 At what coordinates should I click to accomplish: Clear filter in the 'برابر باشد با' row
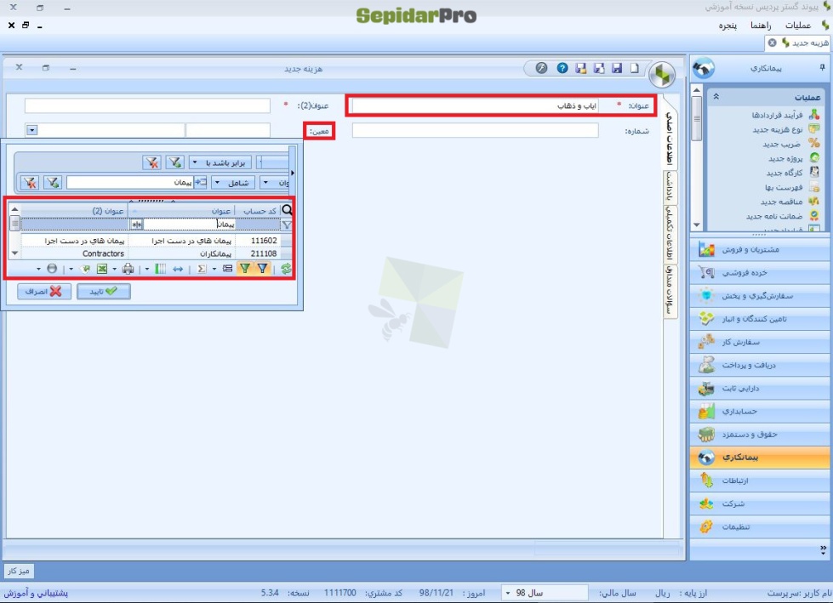152,162
